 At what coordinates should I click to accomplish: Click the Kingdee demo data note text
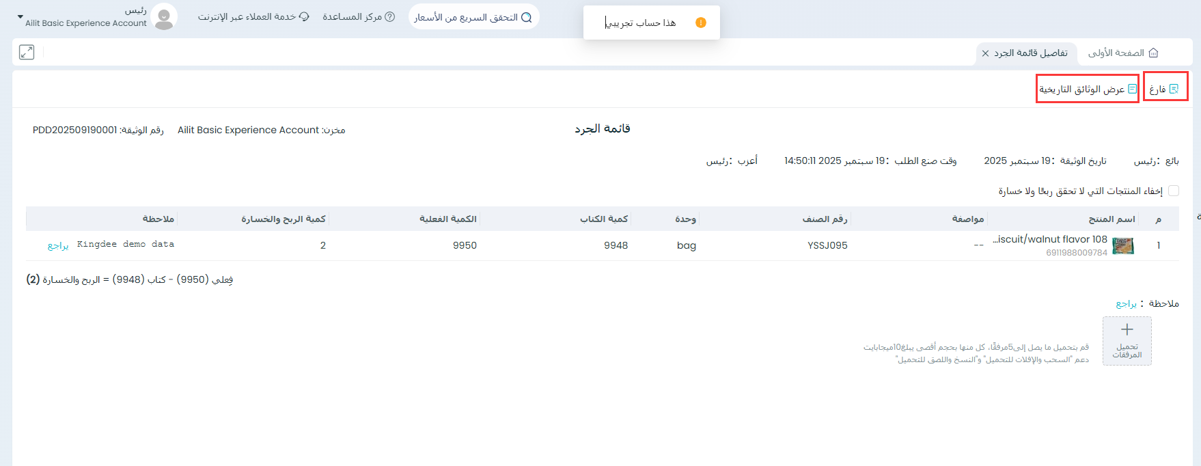click(126, 244)
